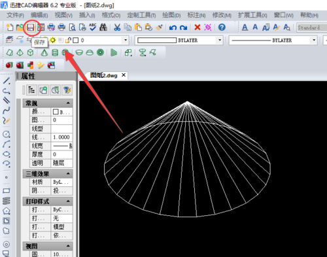Click the layer color square swatch
Image resolution: width=327 pixels, height=257 pixels.
coord(76,41)
